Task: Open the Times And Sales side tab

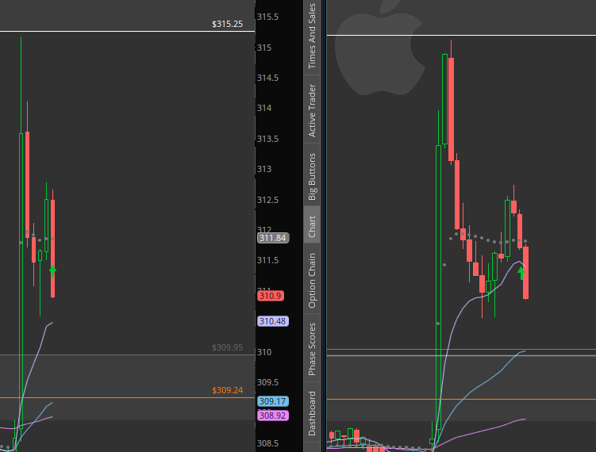Action: click(x=312, y=36)
